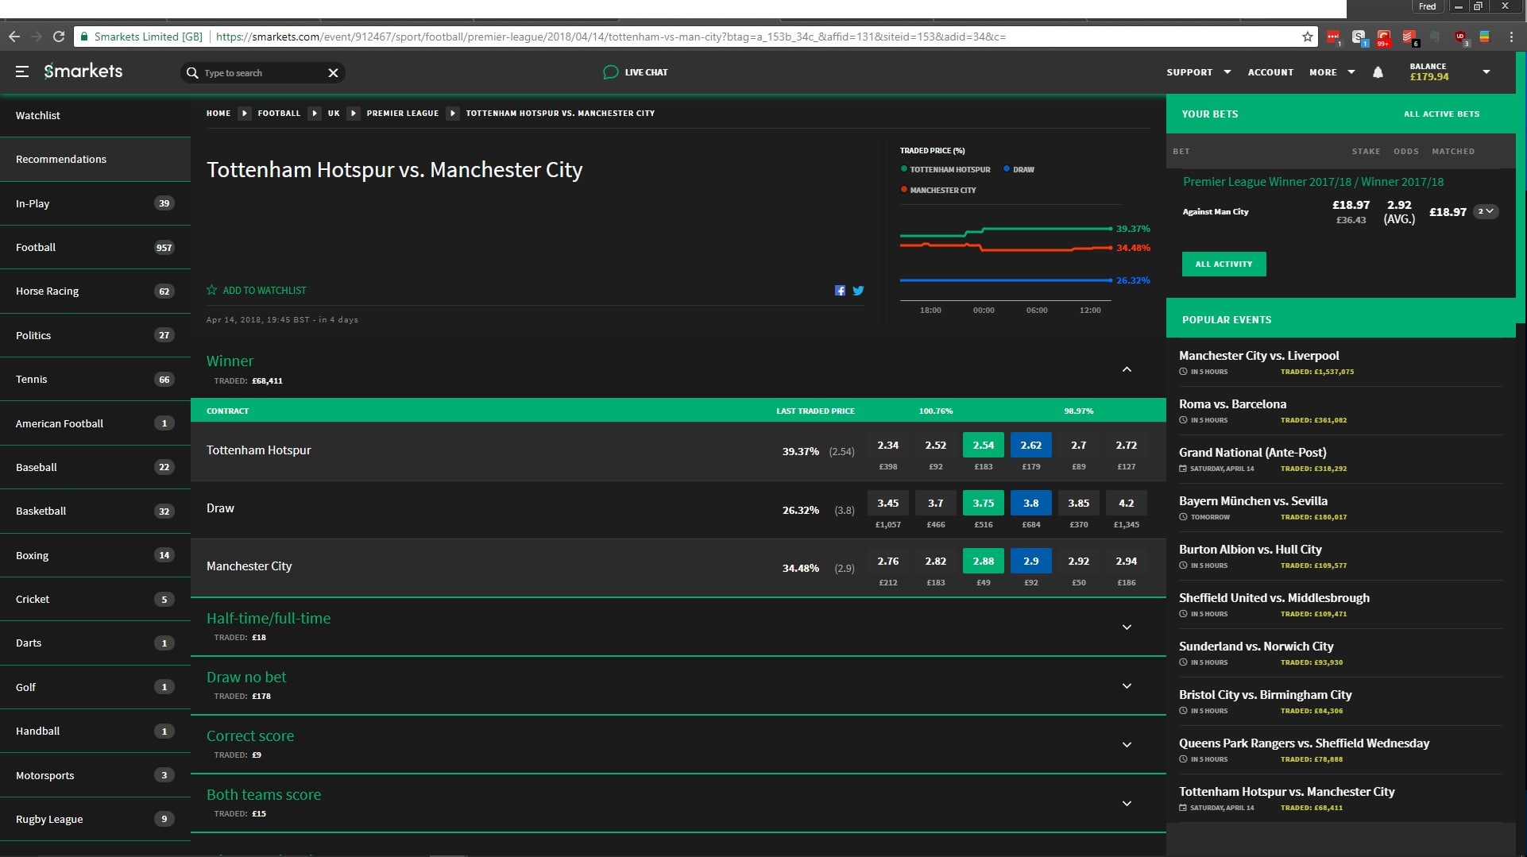
Task: Open the Boxing category
Action: coord(95,555)
